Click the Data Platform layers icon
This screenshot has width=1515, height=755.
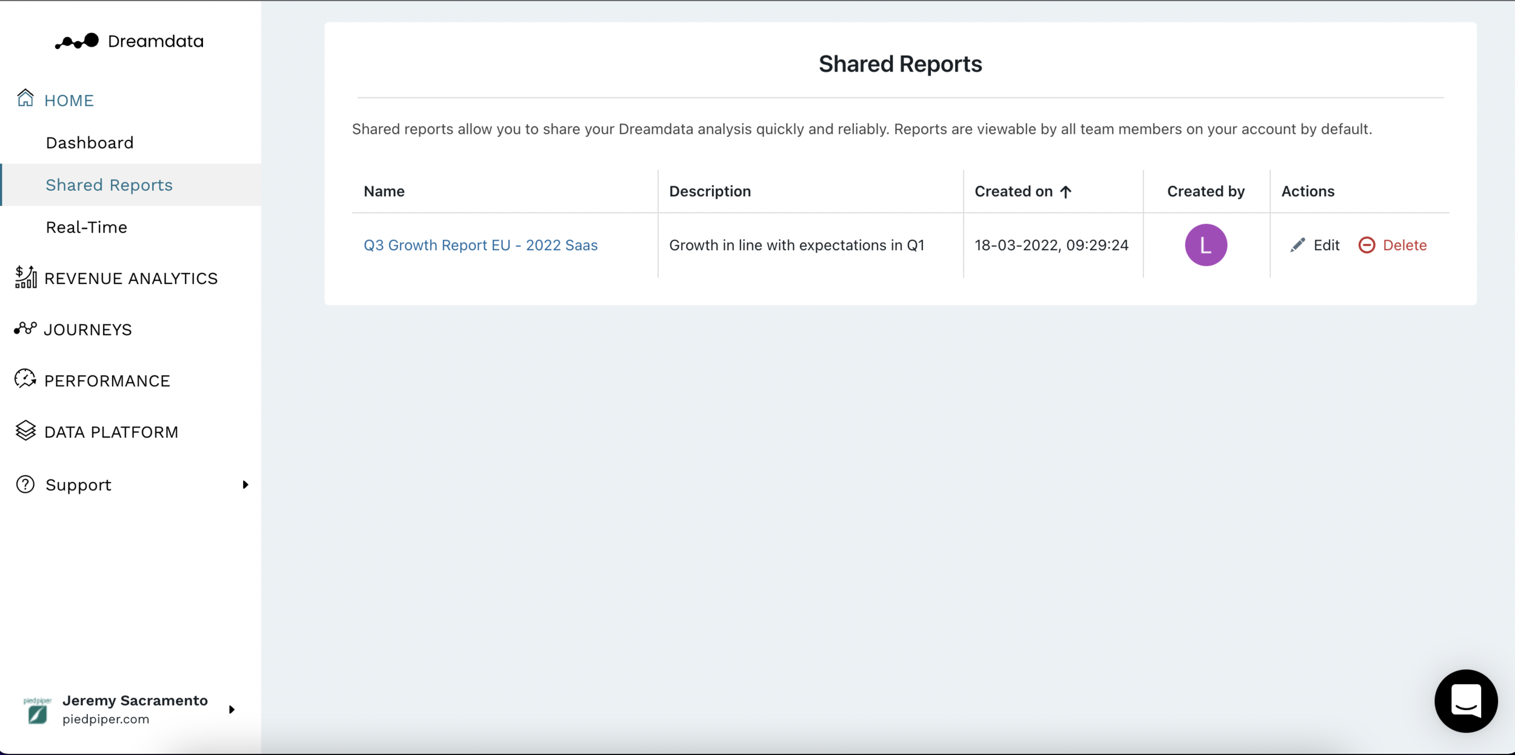tap(25, 430)
